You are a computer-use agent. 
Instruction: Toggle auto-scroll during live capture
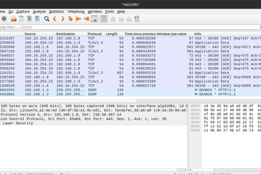(x=94, y=19)
